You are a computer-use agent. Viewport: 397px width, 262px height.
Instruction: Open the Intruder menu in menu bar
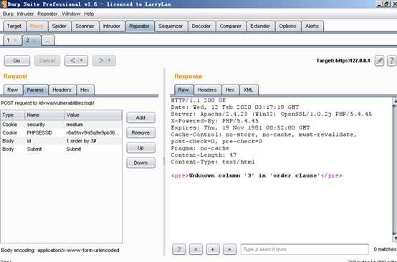(25, 14)
